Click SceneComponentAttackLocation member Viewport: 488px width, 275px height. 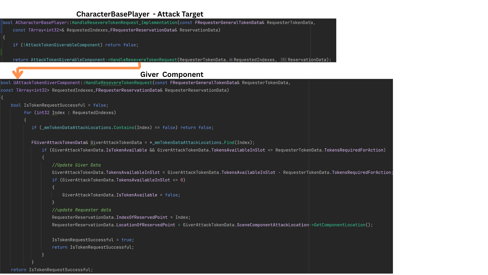click(272, 225)
